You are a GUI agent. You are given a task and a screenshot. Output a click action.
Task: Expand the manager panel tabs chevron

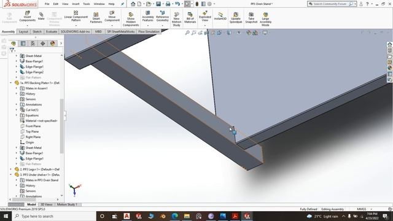61,44
